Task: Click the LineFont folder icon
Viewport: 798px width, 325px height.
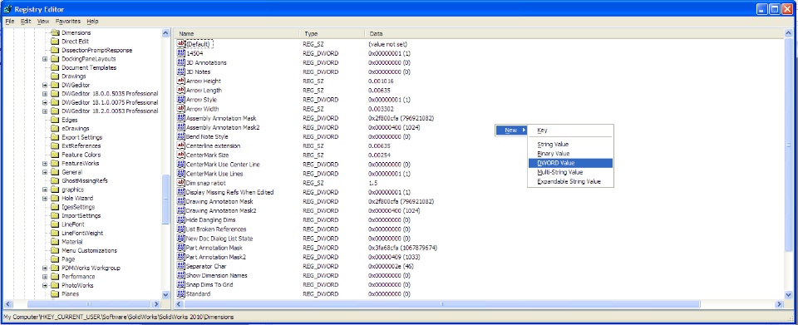Action: (55, 224)
